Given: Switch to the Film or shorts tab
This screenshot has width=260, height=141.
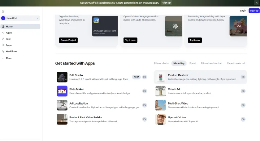Looking at the screenshot, I should tap(161, 63).
